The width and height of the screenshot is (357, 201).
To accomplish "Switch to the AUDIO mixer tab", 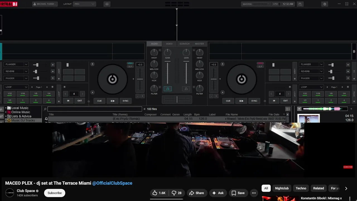I will [154, 44].
